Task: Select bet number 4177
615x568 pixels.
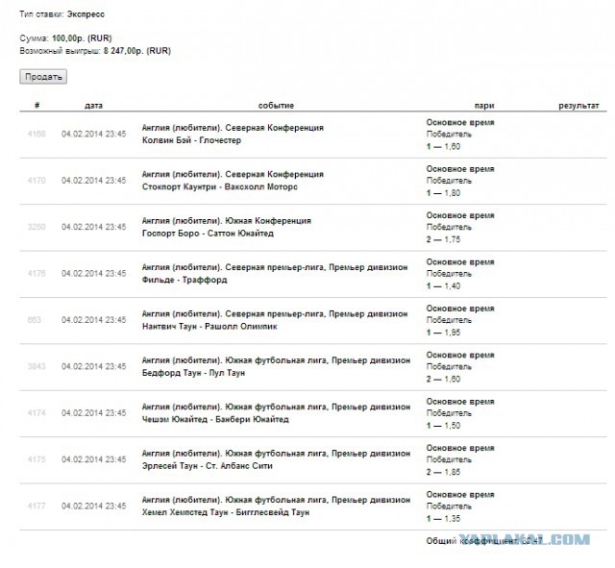Action: pos(37,506)
